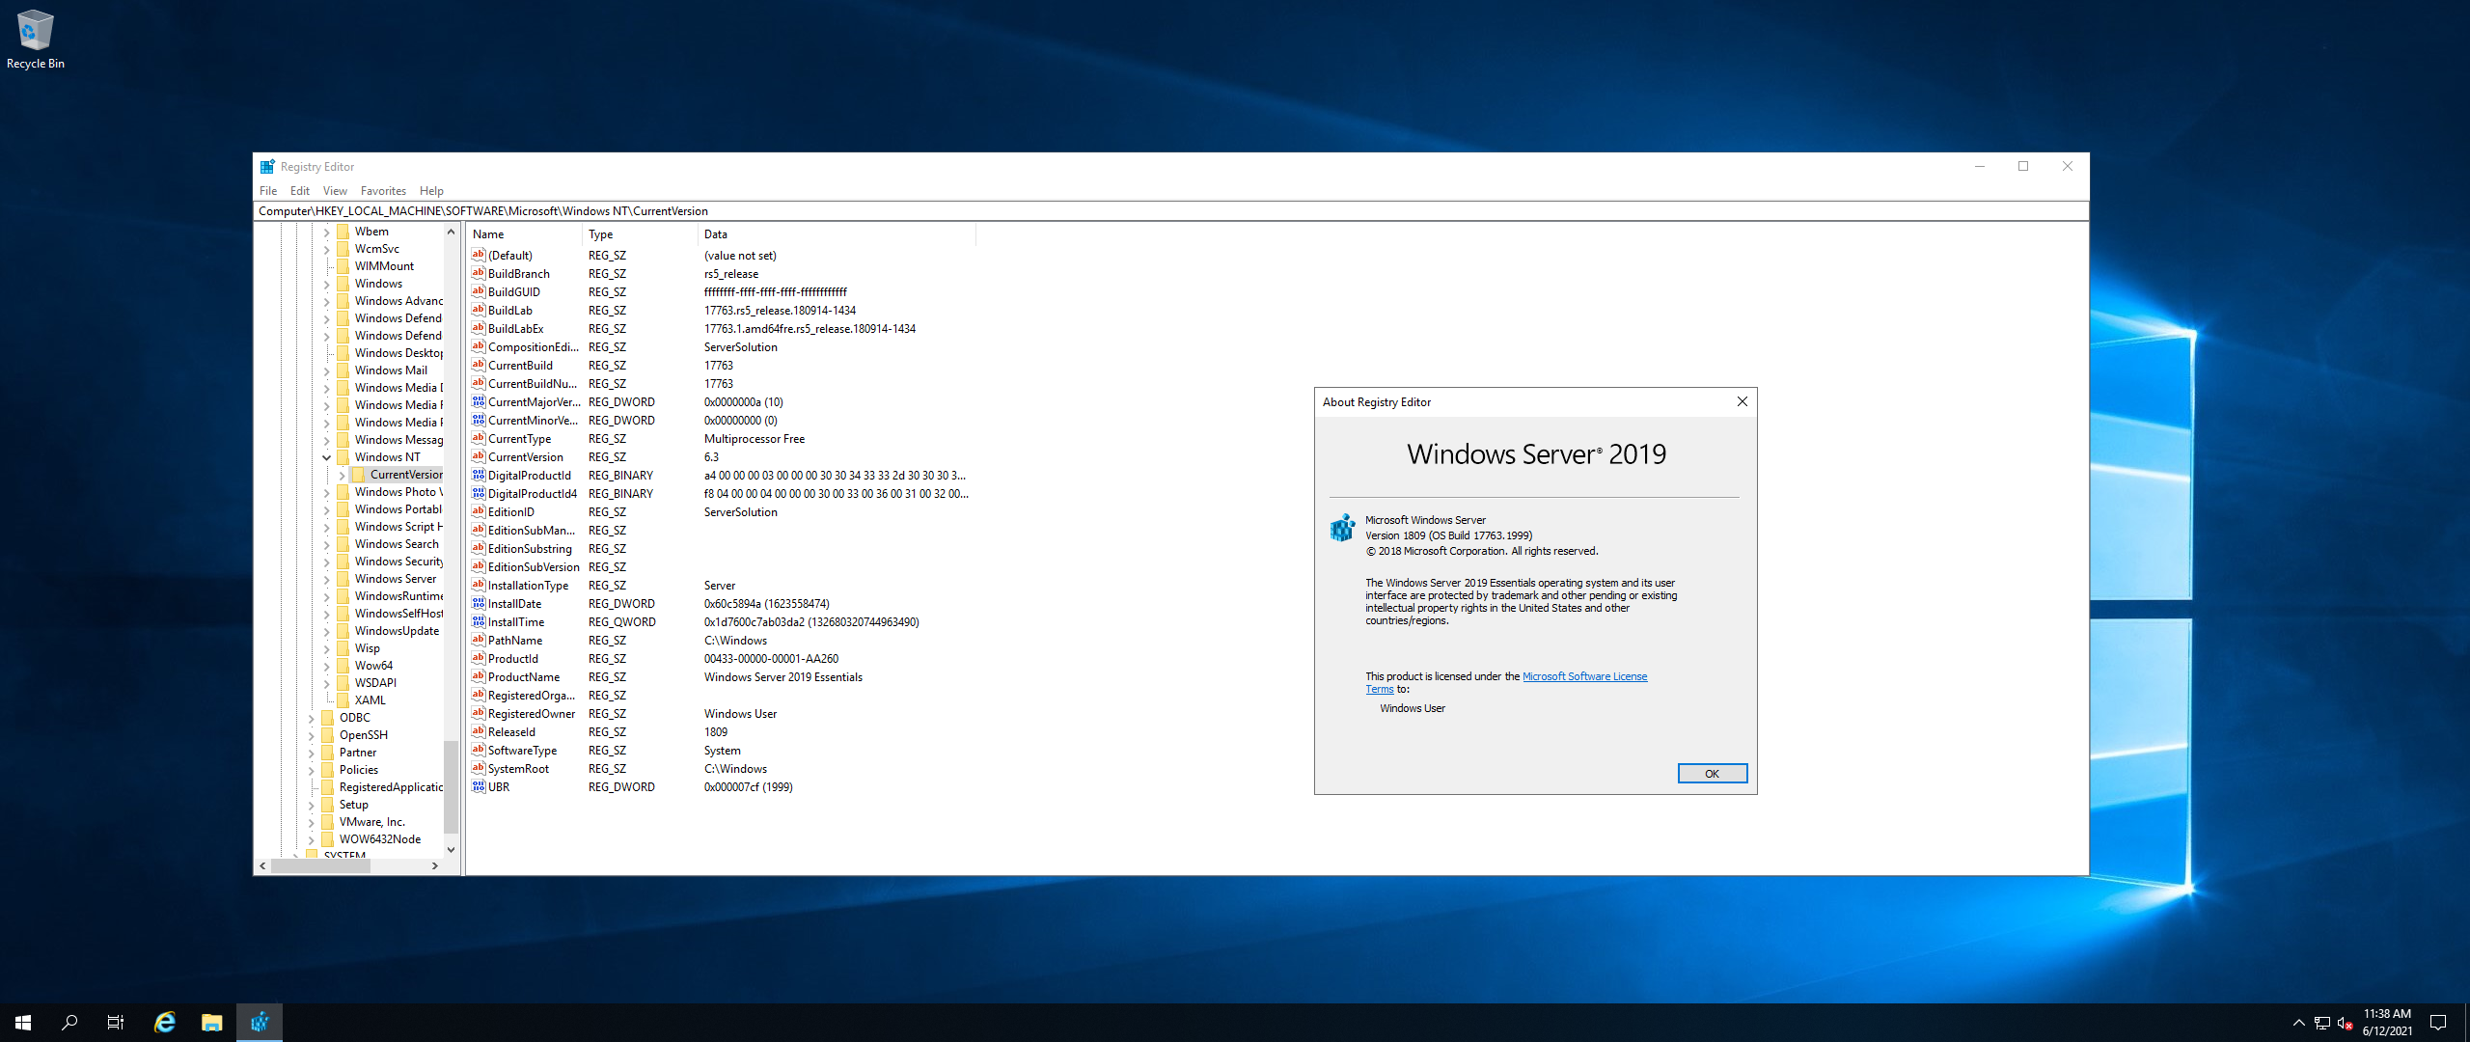
Task: Click the DigitalProductId binary value icon
Action: pos(478,476)
